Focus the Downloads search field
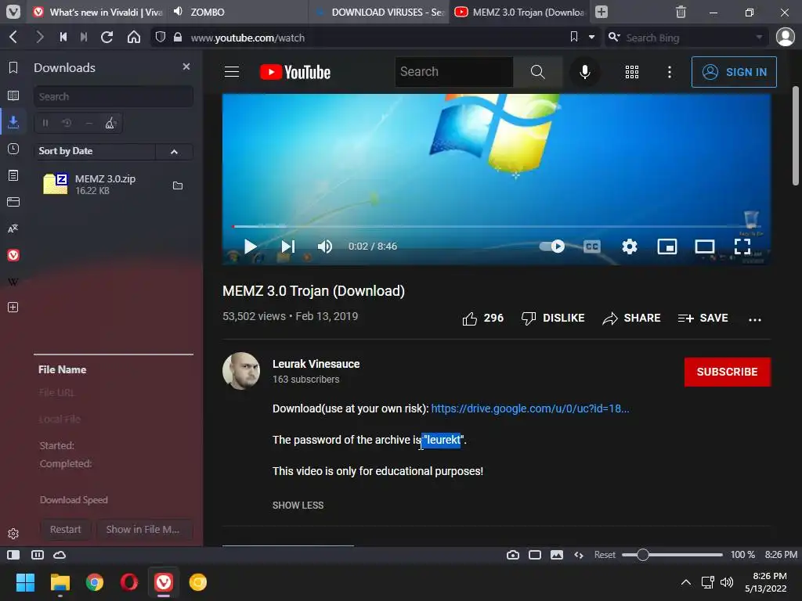The width and height of the screenshot is (802, 601). (x=114, y=96)
